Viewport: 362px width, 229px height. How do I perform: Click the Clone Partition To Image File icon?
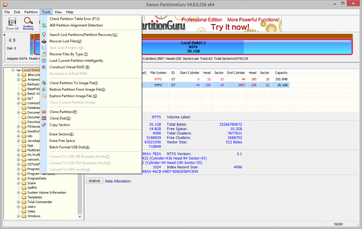coord(44,83)
